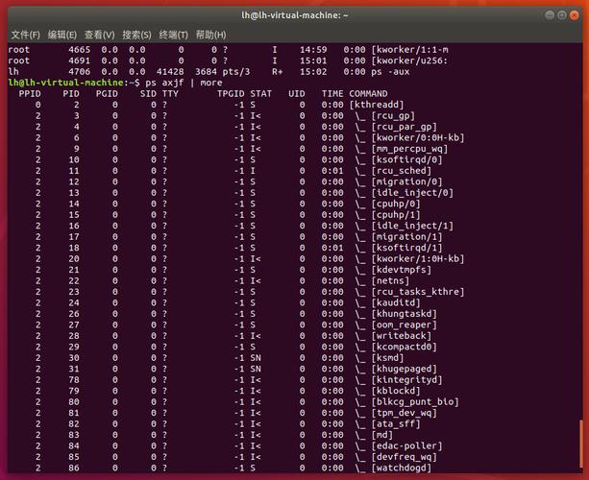Click the [watchdogd] entry
The width and height of the screenshot is (589, 480).
point(402,468)
